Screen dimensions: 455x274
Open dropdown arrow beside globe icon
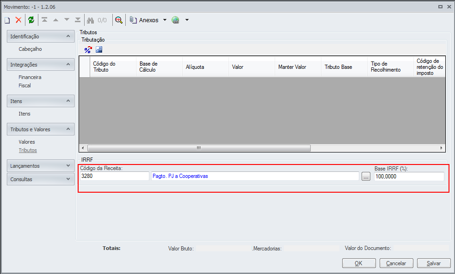[187, 20]
